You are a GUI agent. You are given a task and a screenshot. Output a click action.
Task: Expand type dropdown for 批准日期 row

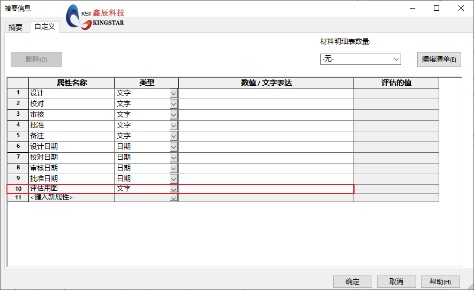coord(174,179)
